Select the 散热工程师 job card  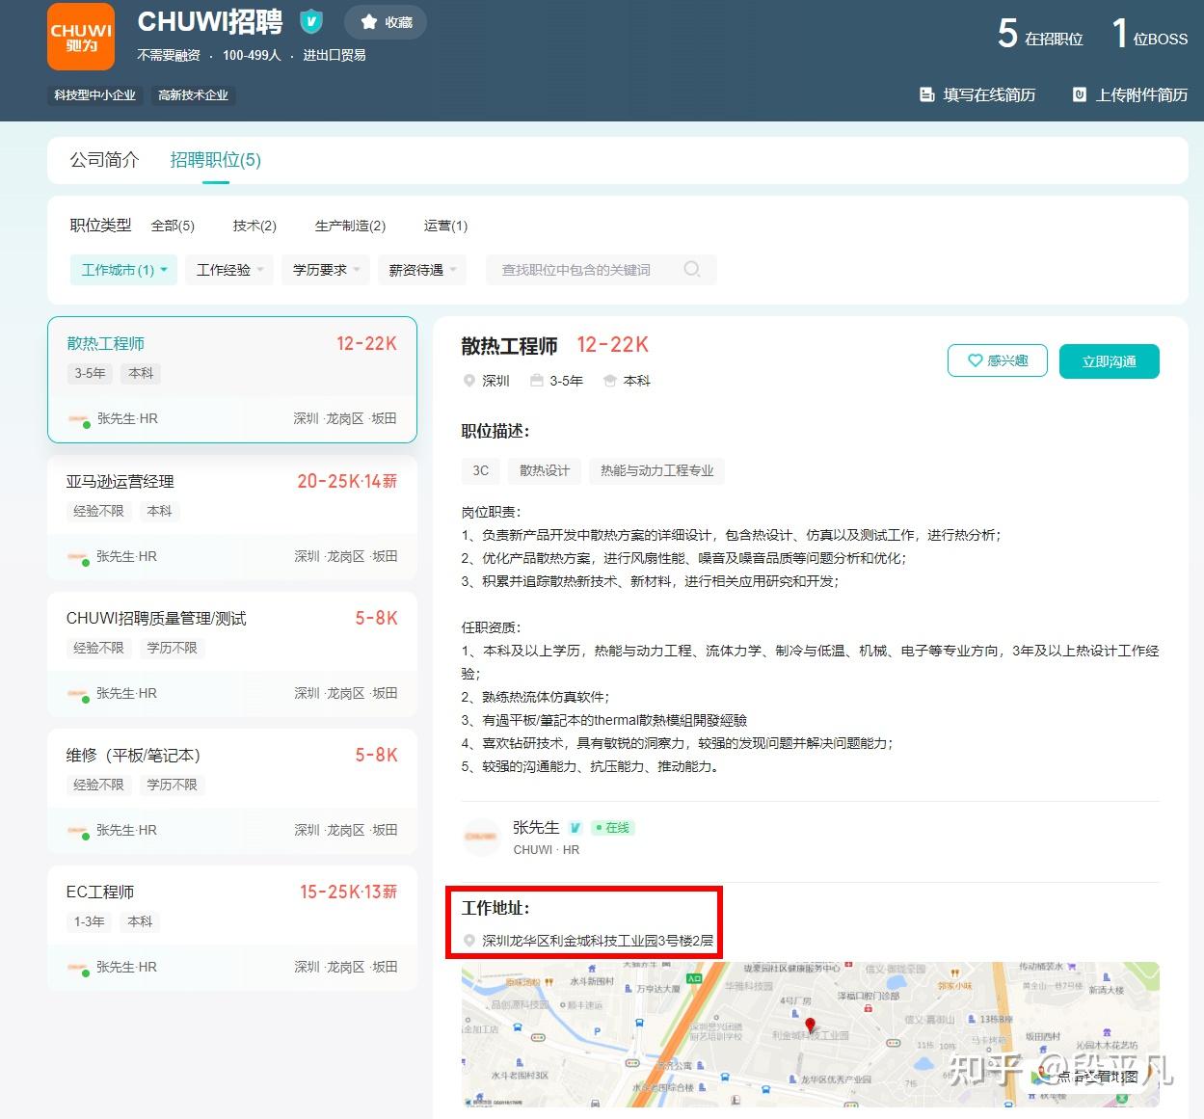click(x=231, y=379)
